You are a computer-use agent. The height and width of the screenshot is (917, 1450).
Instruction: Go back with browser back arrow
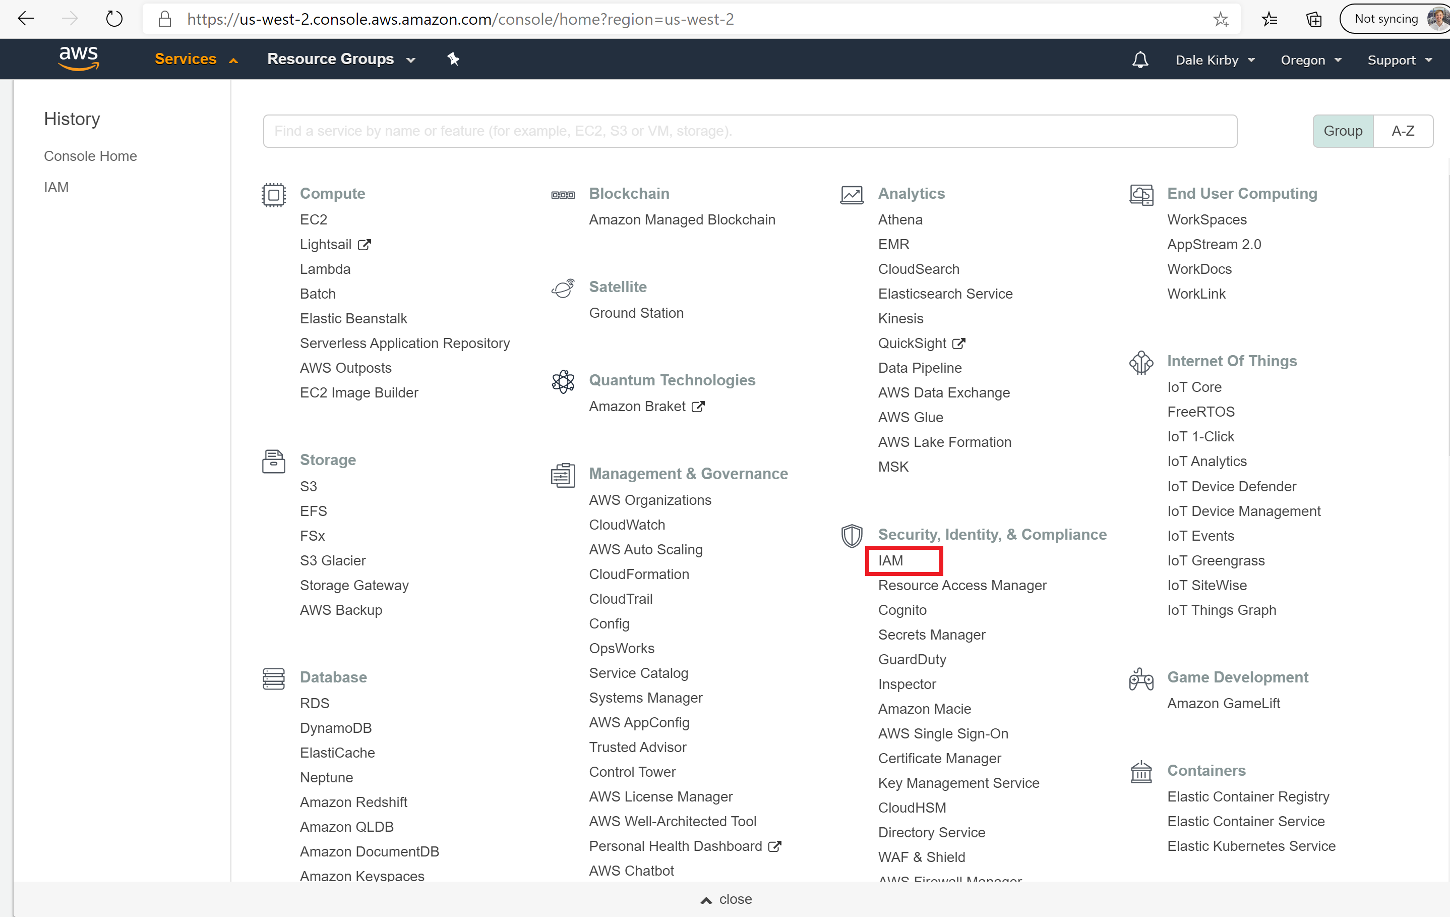pos(26,19)
